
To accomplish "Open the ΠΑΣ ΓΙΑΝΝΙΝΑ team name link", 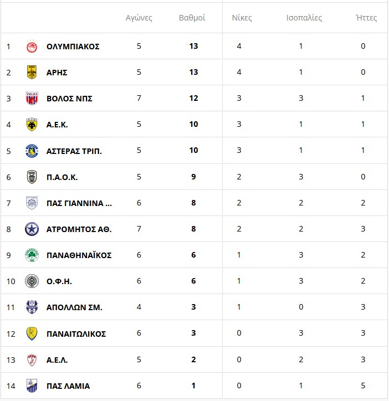I will [x=79, y=203].
